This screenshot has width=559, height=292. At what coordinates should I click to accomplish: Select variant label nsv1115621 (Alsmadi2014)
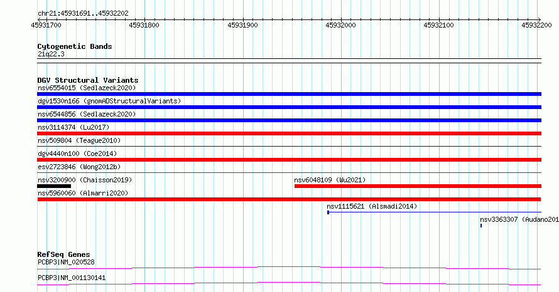[x=372, y=206]
